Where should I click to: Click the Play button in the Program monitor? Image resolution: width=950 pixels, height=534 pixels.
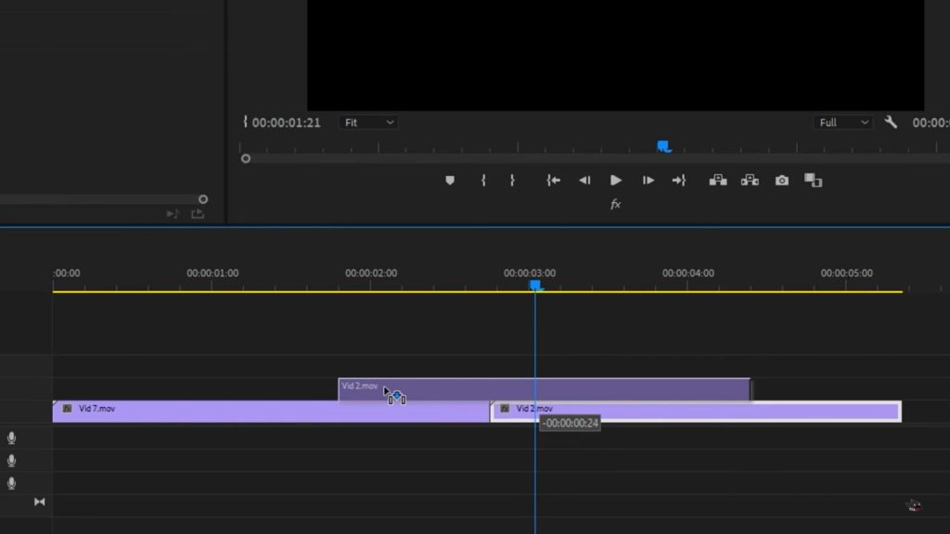[615, 180]
